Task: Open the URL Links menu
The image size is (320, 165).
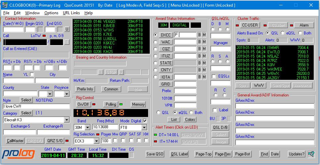Action: (71, 13)
